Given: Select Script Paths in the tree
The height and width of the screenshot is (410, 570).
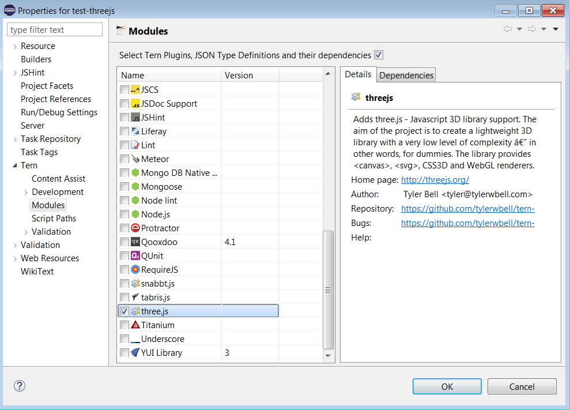Looking at the screenshot, I should pyautogui.click(x=54, y=219).
